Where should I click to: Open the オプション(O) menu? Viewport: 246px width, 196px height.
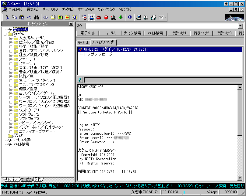86,9
